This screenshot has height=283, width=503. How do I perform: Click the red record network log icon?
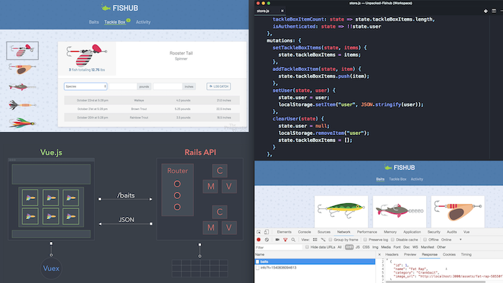click(259, 240)
